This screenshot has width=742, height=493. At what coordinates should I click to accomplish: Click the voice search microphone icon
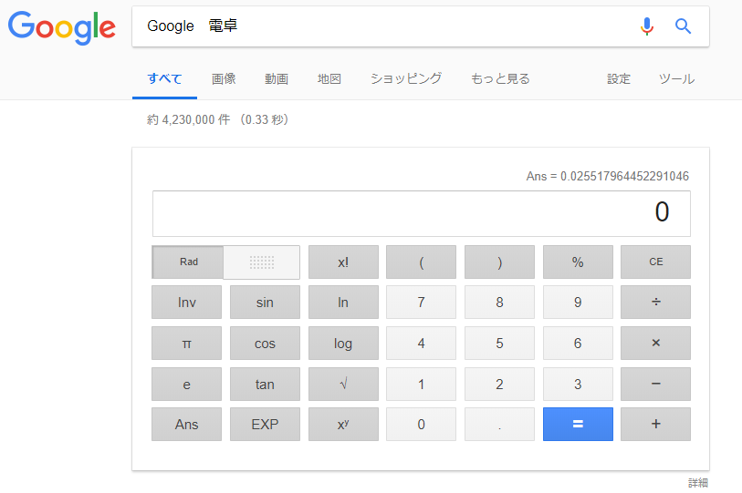[647, 26]
